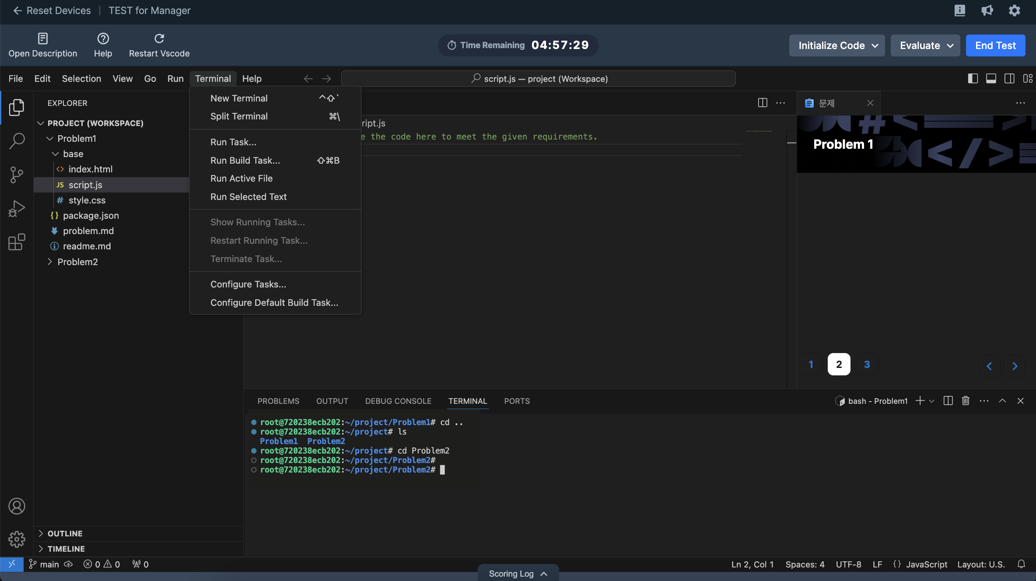Click the script.js workspace search field
Image resolution: width=1036 pixels, height=581 pixels.
[538, 79]
